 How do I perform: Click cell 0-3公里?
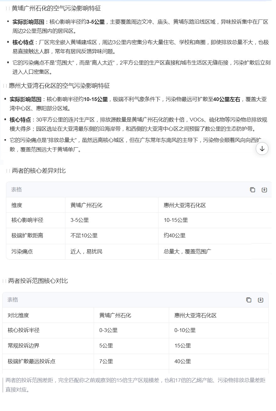click(x=108, y=330)
